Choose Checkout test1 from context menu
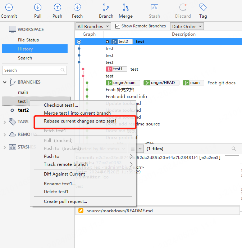Screen dimensions: 242x248 tap(61, 105)
